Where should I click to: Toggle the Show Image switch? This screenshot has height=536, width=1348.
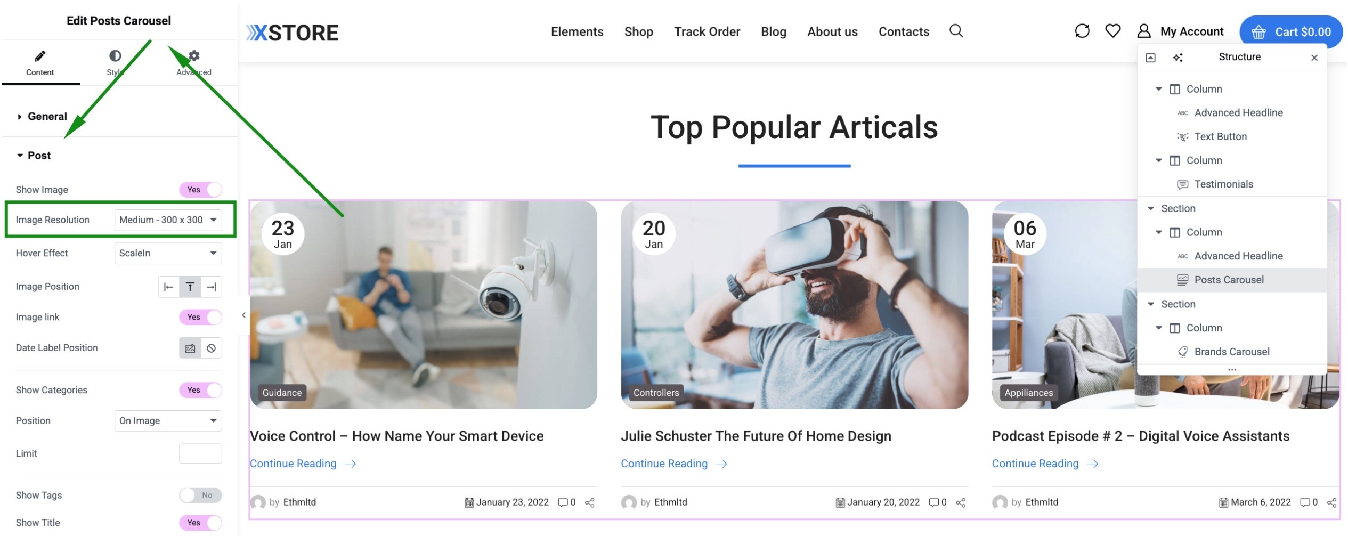[200, 190]
